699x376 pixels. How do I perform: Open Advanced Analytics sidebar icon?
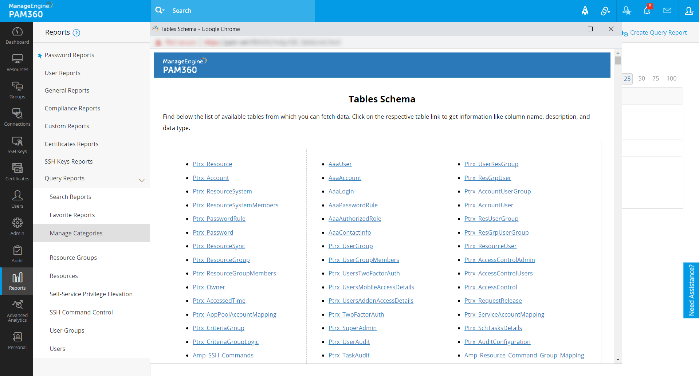coord(17,311)
